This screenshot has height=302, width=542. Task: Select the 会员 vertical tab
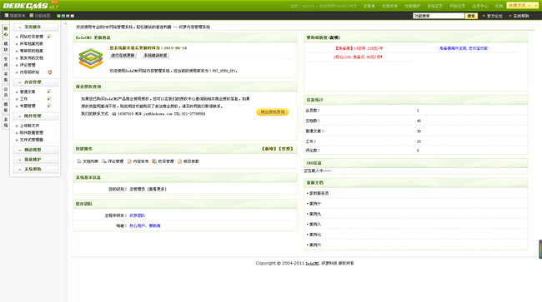(6, 92)
